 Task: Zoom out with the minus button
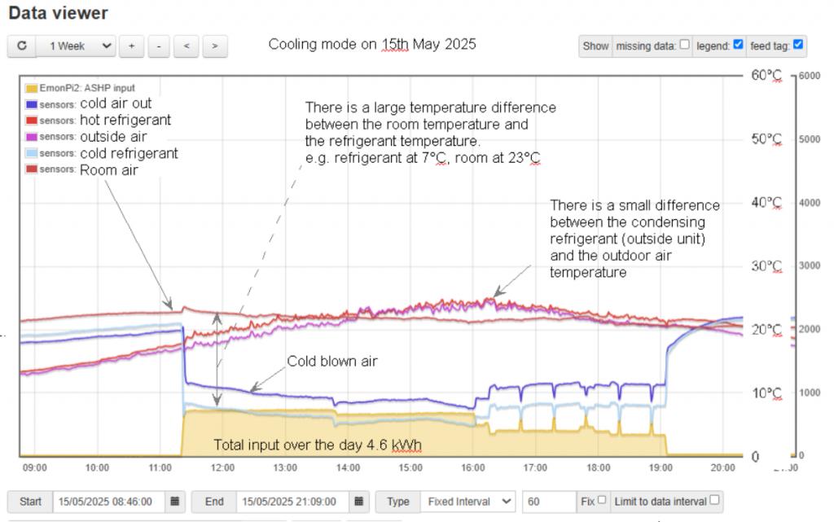(158, 46)
